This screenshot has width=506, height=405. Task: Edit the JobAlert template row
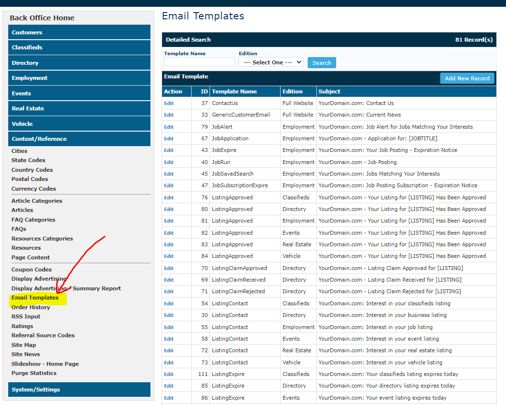click(x=169, y=127)
